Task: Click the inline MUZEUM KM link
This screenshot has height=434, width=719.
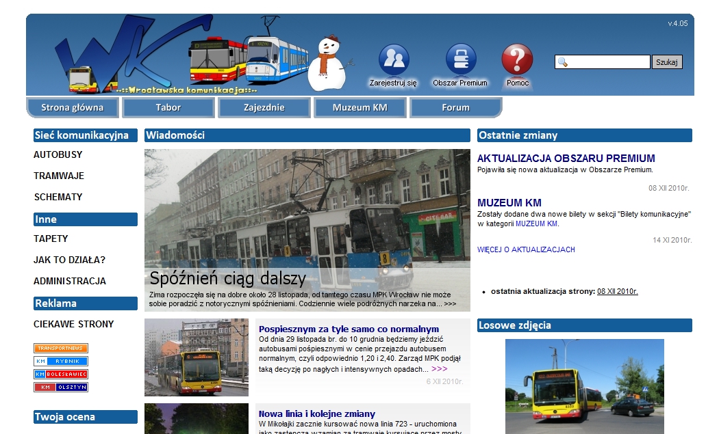Action: tap(536, 224)
